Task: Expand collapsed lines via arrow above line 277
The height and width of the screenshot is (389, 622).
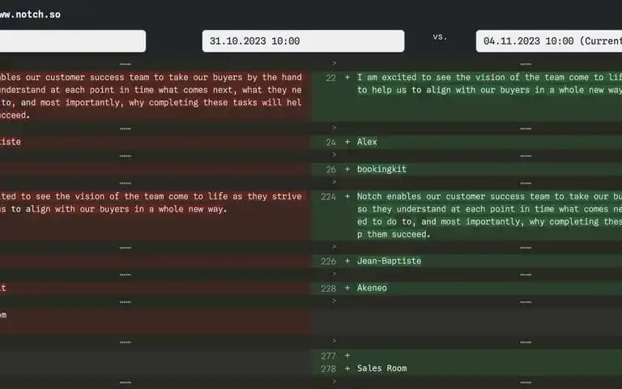Action: (x=334, y=341)
